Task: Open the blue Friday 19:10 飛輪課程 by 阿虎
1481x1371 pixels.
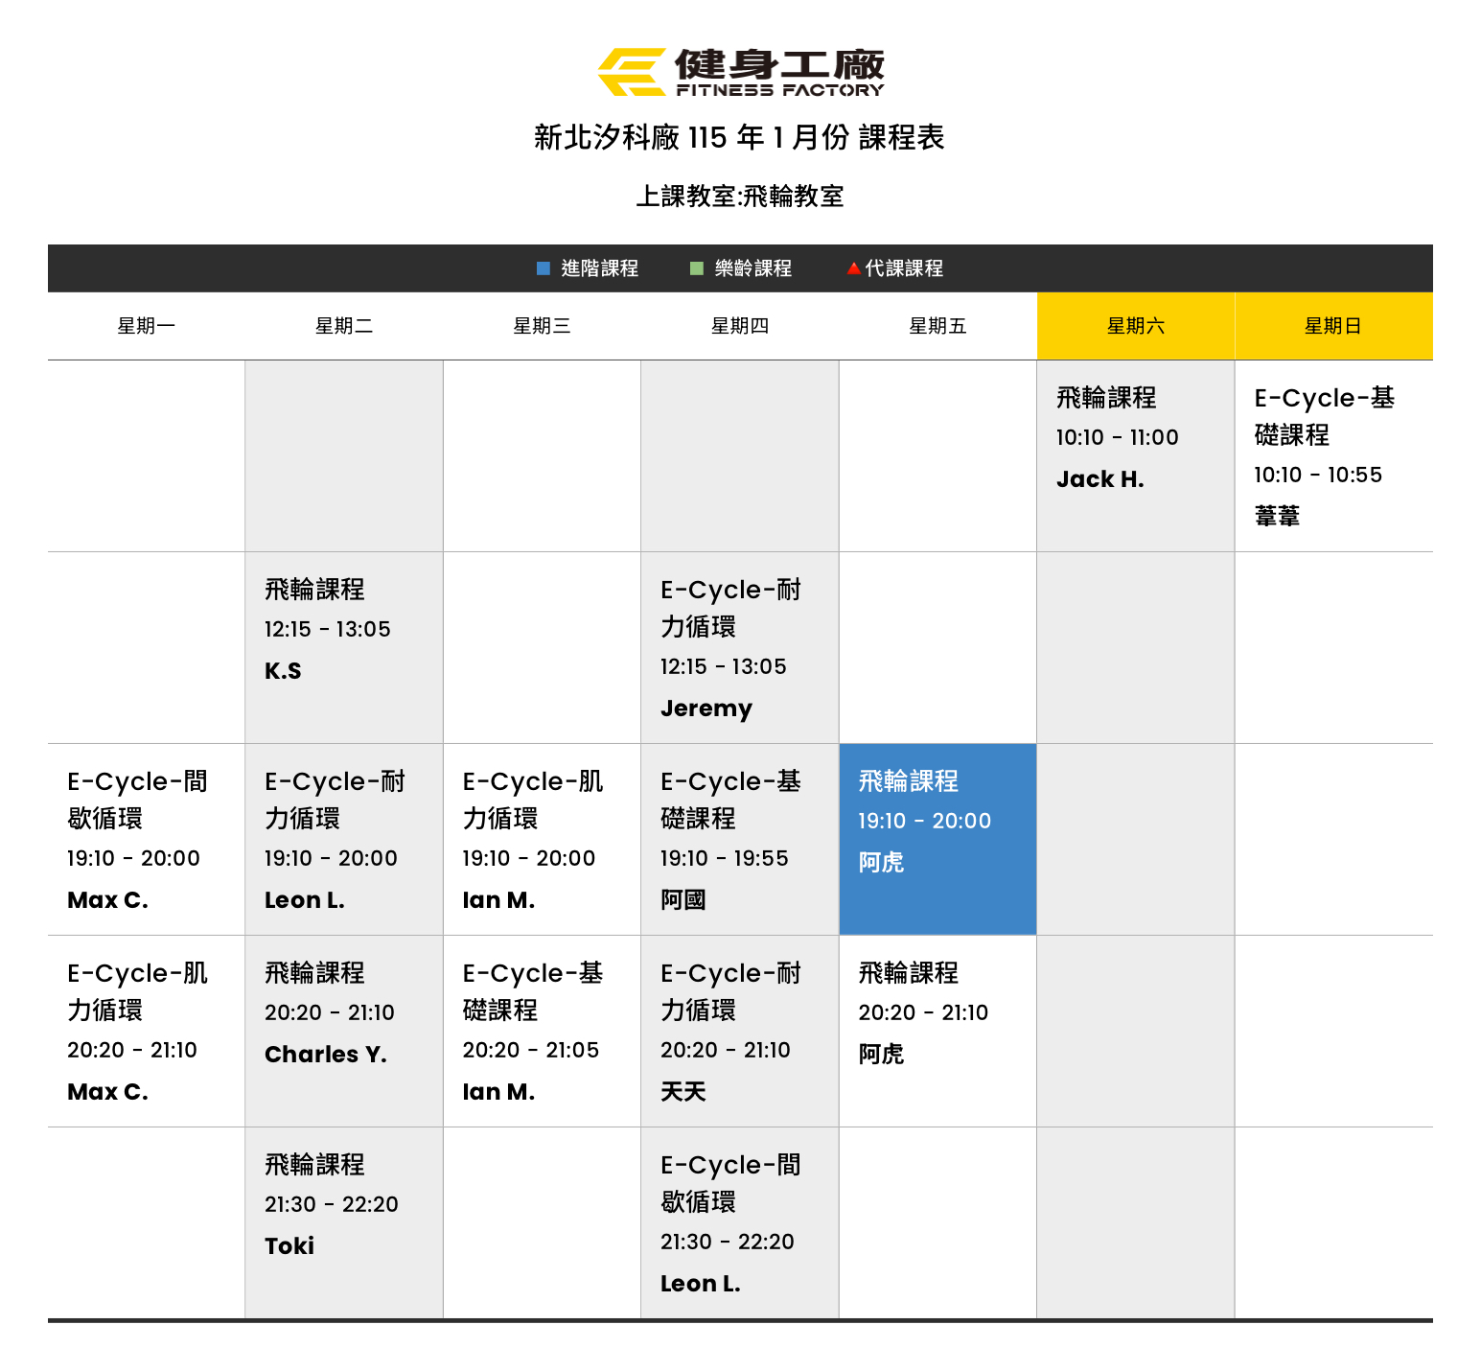Action: point(937,839)
